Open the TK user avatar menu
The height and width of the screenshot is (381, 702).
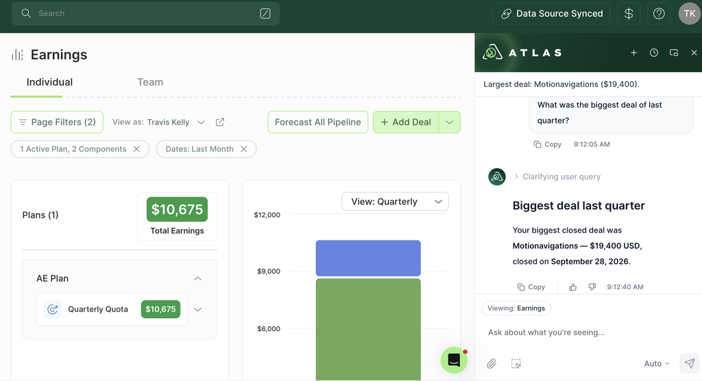[690, 14]
